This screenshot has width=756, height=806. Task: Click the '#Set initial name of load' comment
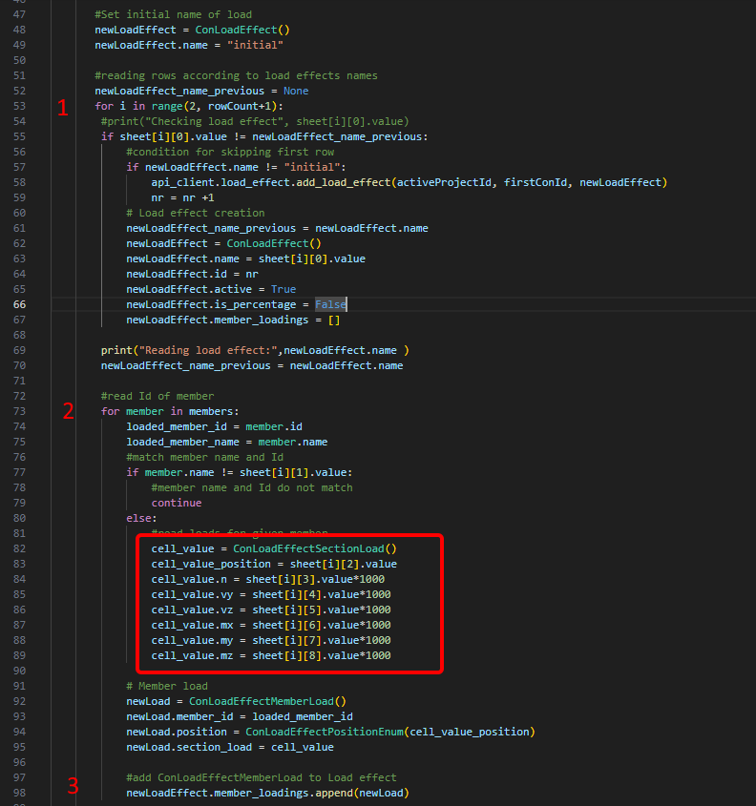click(173, 14)
